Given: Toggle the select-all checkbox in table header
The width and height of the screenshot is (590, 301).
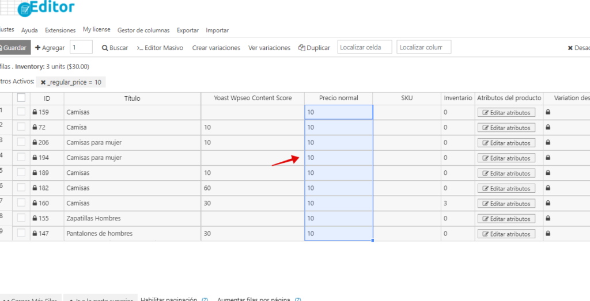Looking at the screenshot, I should 21,98.
